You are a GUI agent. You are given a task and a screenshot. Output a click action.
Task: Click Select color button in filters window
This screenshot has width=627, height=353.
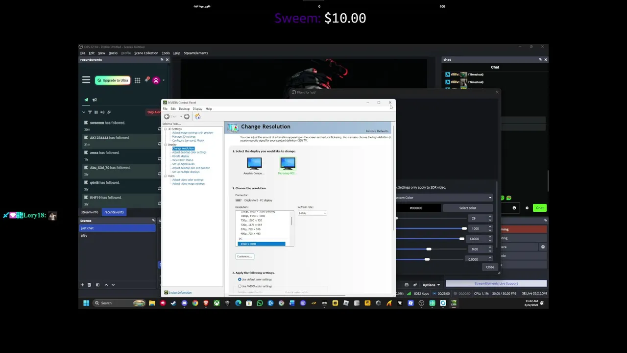(468, 208)
